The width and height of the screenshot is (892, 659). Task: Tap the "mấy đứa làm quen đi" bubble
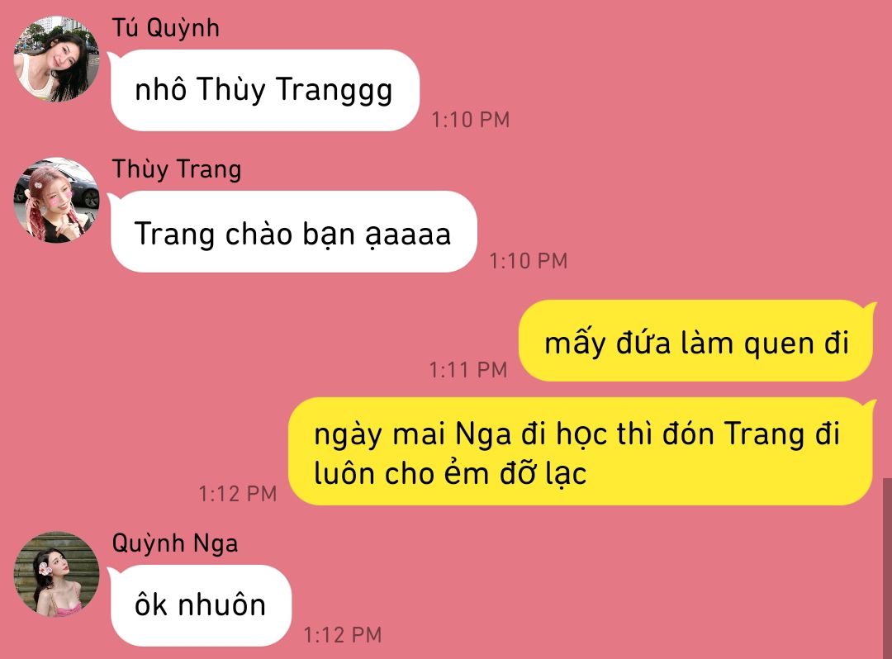click(x=697, y=340)
